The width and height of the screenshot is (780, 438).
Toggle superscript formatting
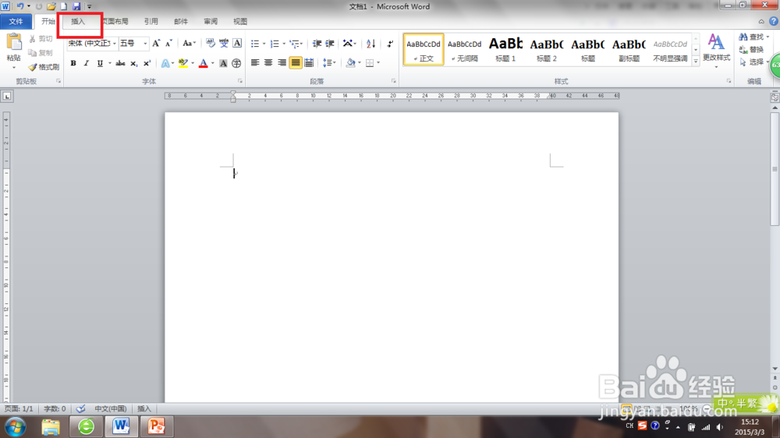coord(147,63)
